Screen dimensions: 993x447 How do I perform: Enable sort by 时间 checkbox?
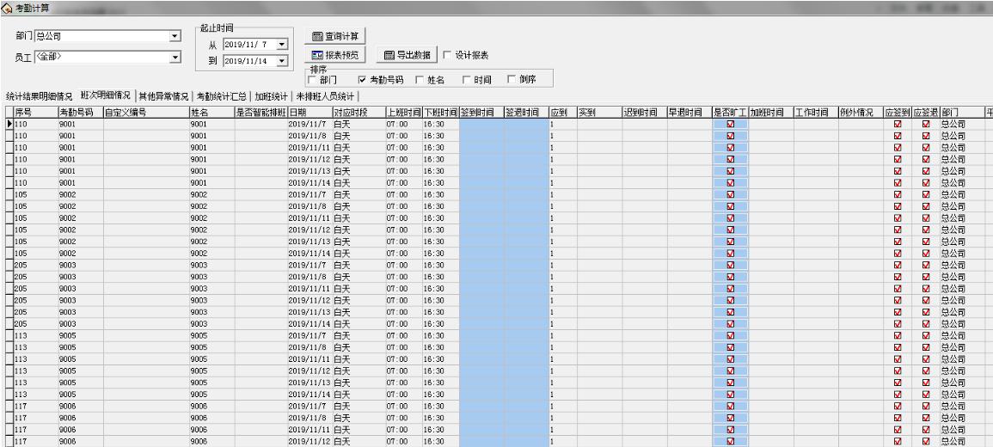pos(467,80)
